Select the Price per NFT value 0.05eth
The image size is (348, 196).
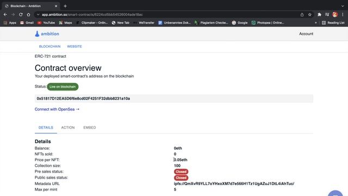(x=181, y=160)
